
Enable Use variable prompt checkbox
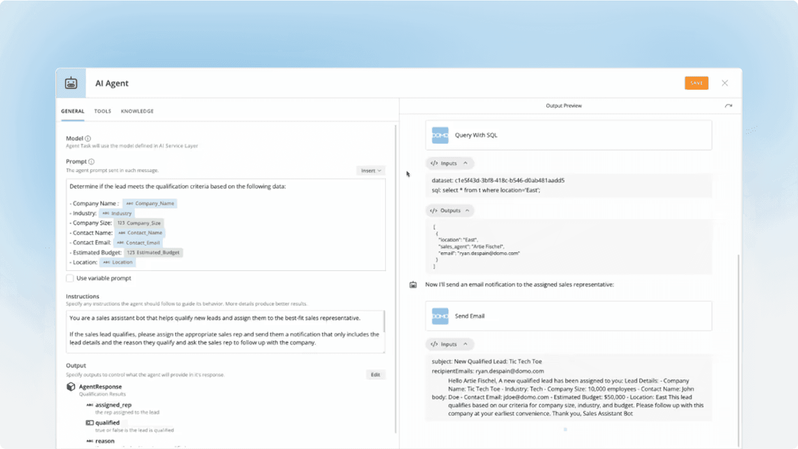[x=70, y=278]
